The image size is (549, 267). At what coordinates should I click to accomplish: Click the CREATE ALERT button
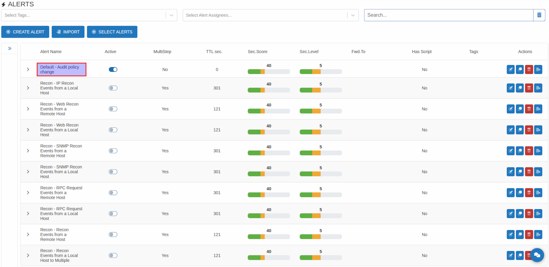pyautogui.click(x=25, y=32)
